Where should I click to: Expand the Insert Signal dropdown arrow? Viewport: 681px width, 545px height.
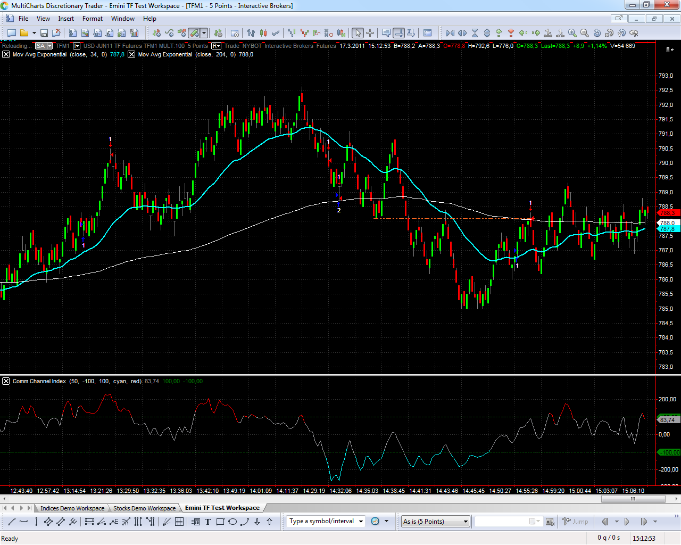(x=204, y=33)
